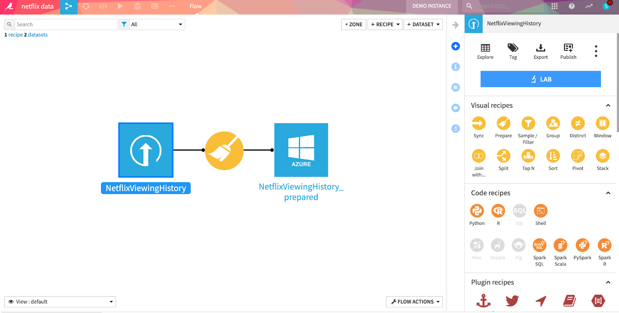This screenshot has height=313, width=619.
Task: Click into the flow Search field
Action: tap(66, 24)
